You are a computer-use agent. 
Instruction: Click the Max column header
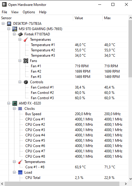click(x=115, y=18)
